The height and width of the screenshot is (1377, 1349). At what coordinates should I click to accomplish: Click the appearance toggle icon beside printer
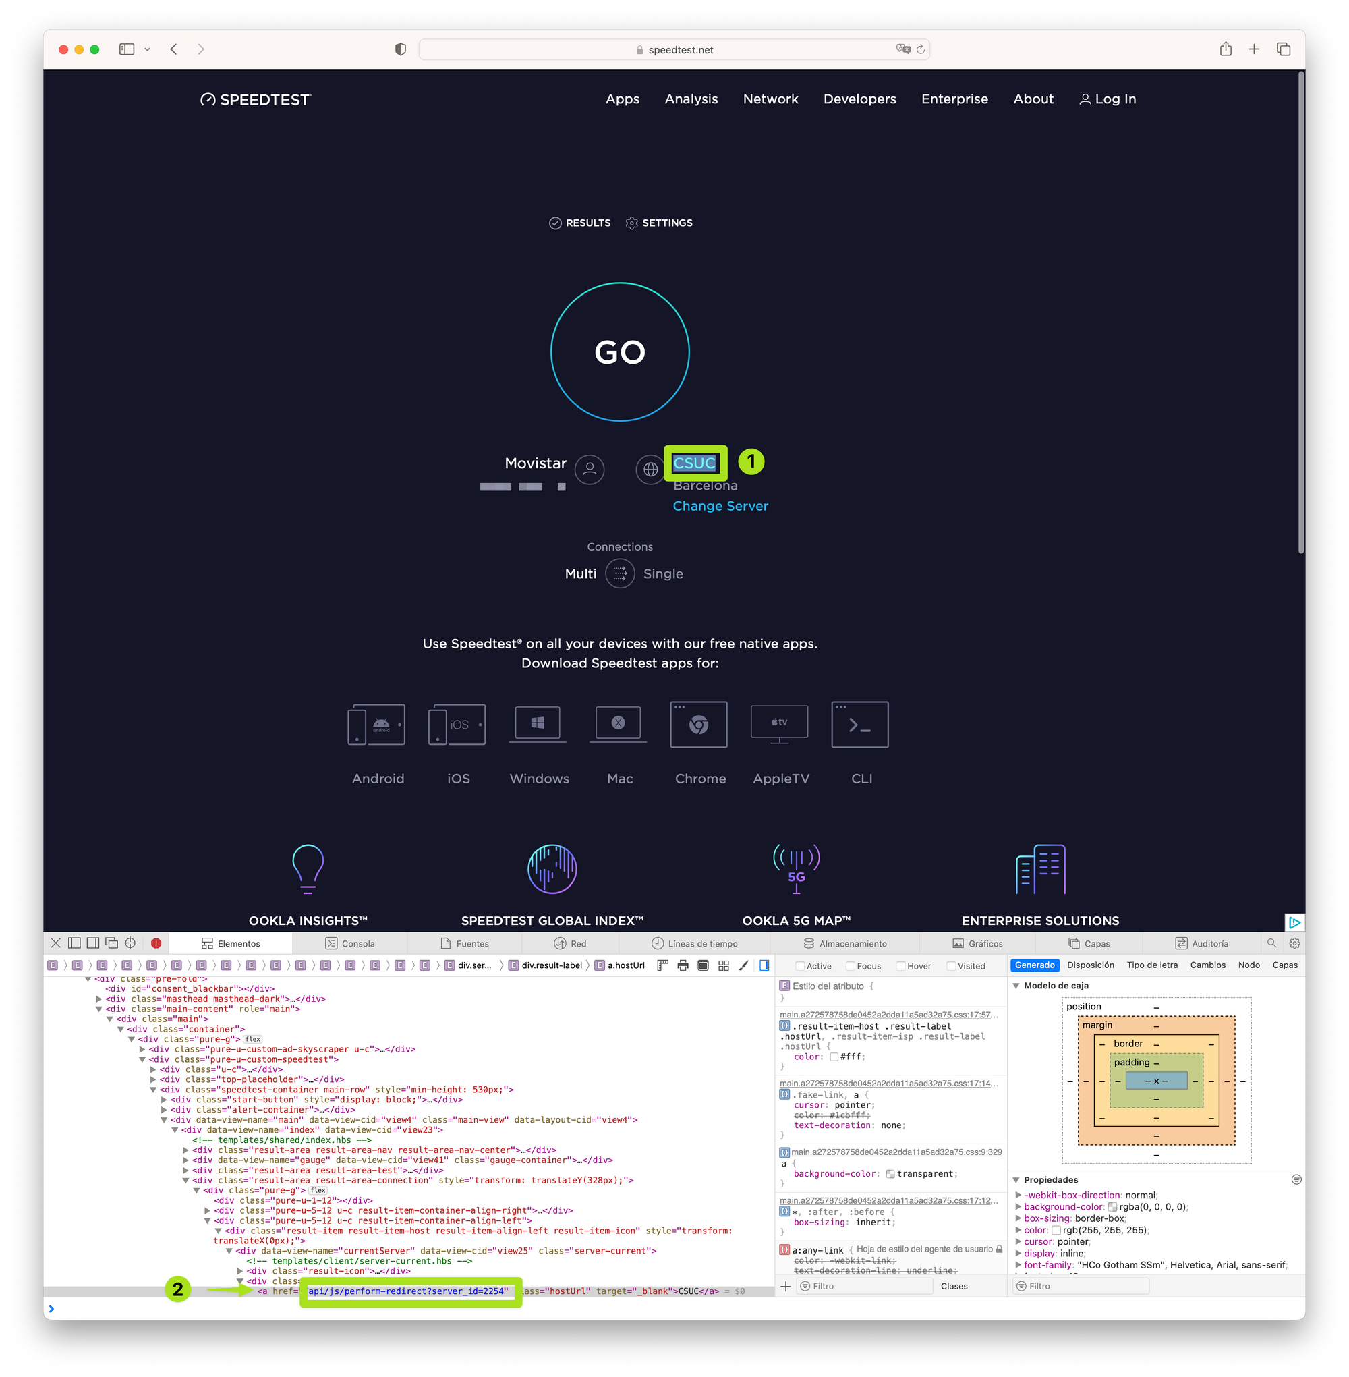(x=703, y=965)
